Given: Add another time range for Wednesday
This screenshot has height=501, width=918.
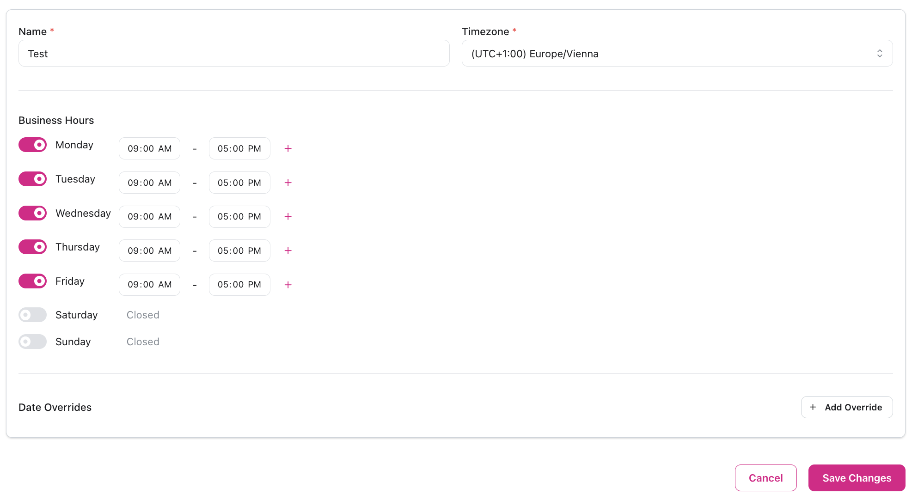Looking at the screenshot, I should pyautogui.click(x=288, y=216).
